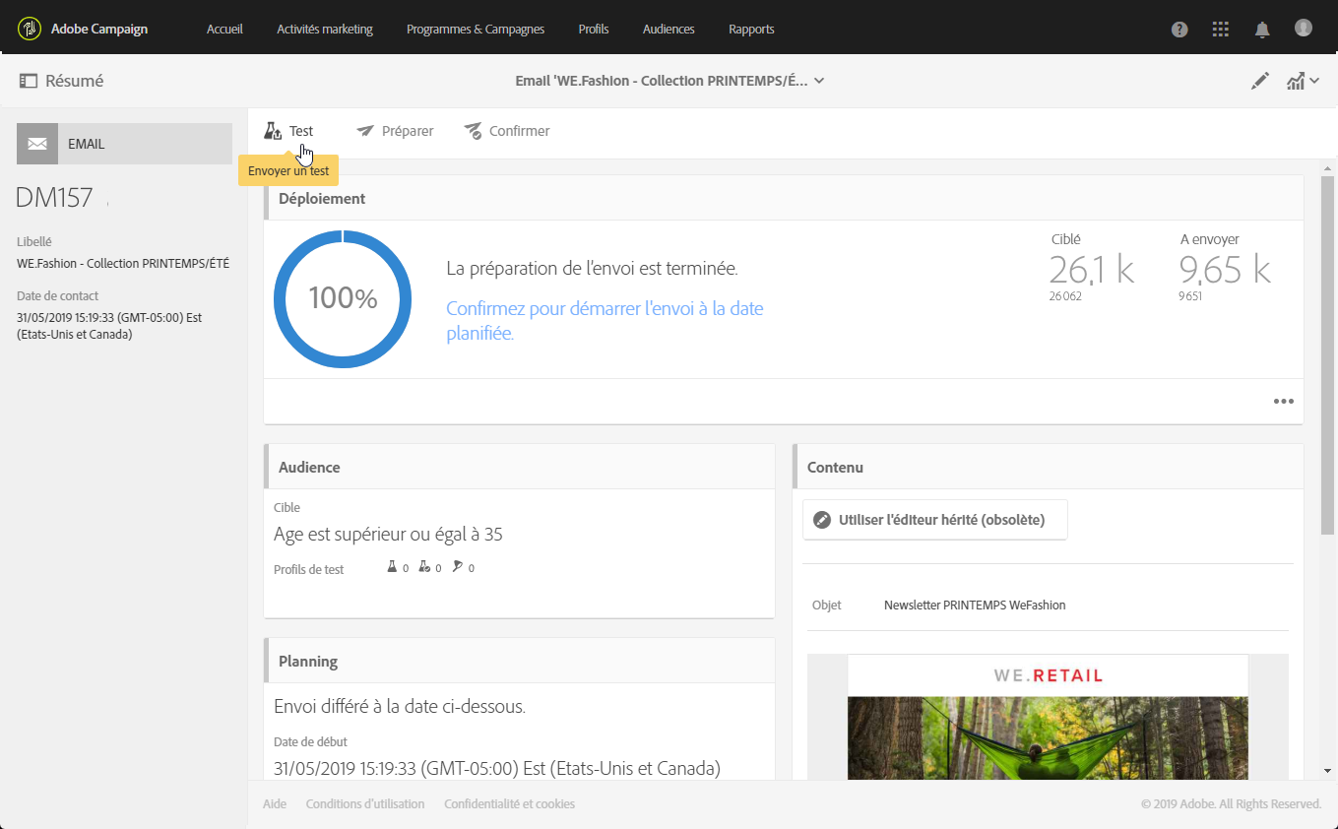Click the 'Date de contact' value in left panel

(x=109, y=326)
